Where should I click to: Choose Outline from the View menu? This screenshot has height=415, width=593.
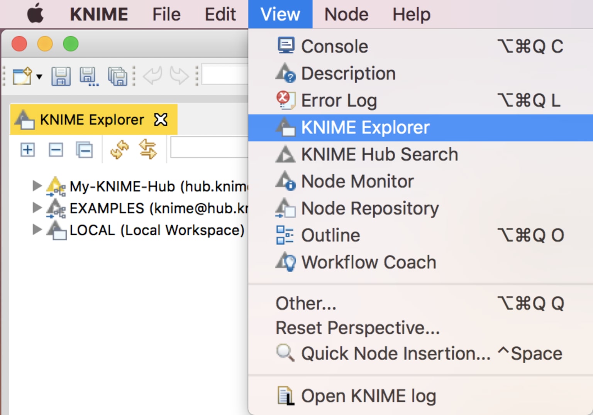click(x=420, y=235)
